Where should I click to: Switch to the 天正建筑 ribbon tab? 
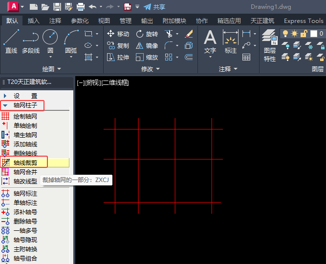tap(262, 21)
